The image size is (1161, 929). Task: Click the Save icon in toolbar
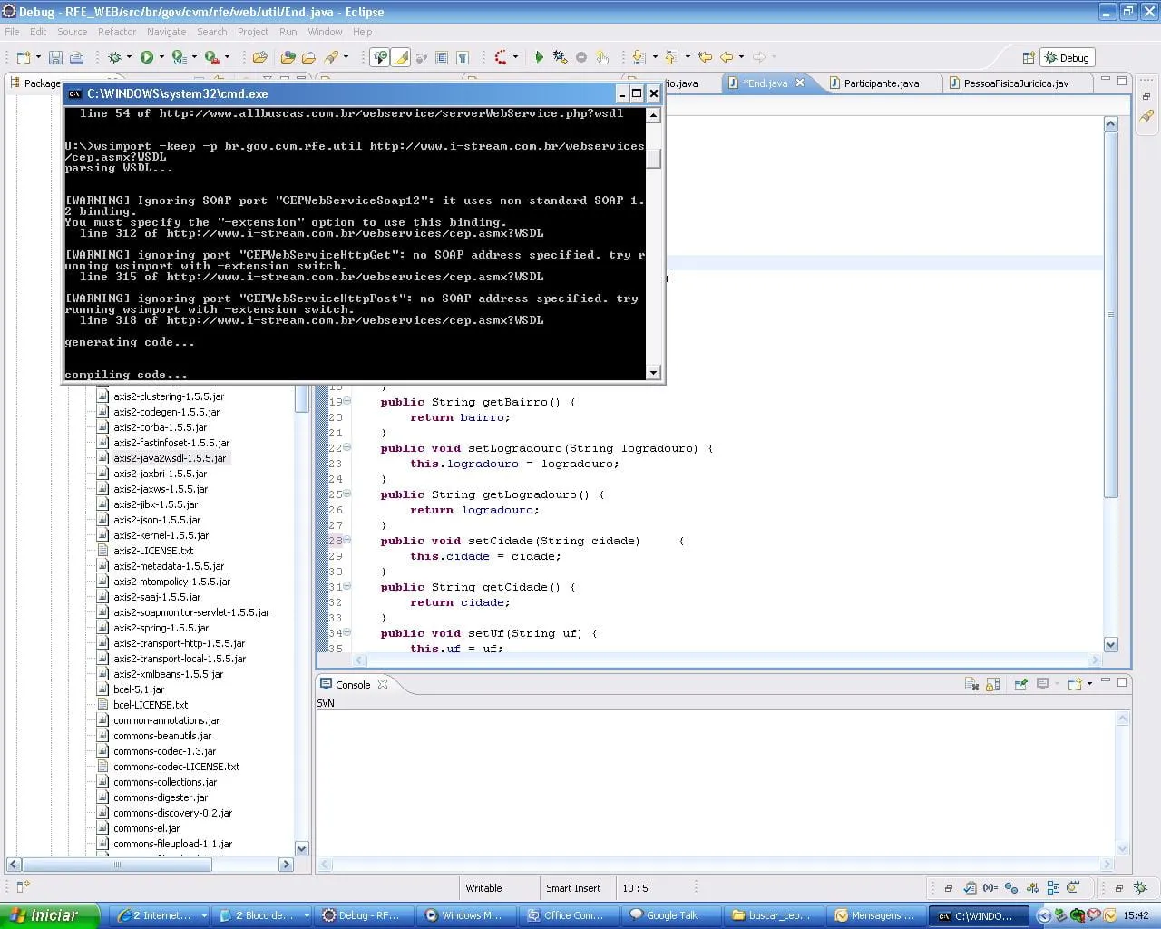coord(55,57)
